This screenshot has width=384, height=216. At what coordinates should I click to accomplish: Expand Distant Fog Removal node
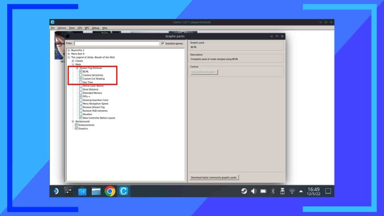click(x=77, y=68)
